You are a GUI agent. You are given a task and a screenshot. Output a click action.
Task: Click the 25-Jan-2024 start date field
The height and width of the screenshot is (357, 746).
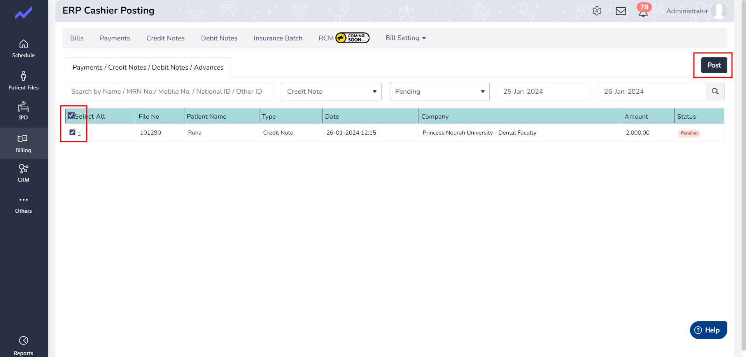tap(543, 91)
